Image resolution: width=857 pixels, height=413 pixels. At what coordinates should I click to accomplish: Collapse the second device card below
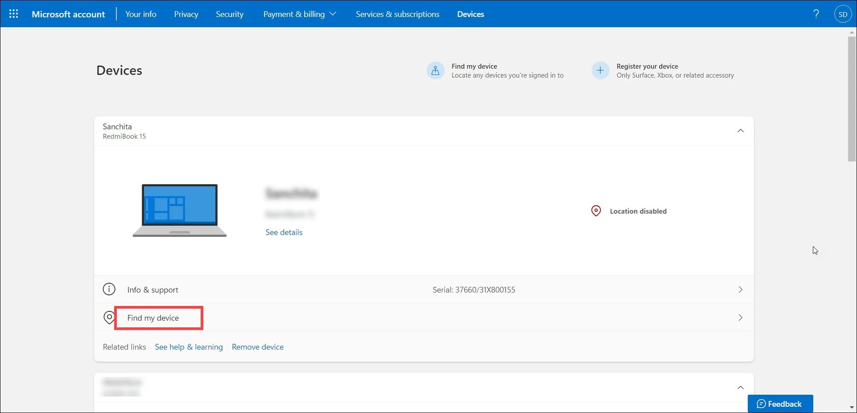click(741, 388)
